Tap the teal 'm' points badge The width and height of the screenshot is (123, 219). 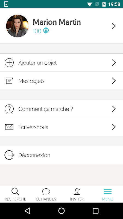[46, 31]
